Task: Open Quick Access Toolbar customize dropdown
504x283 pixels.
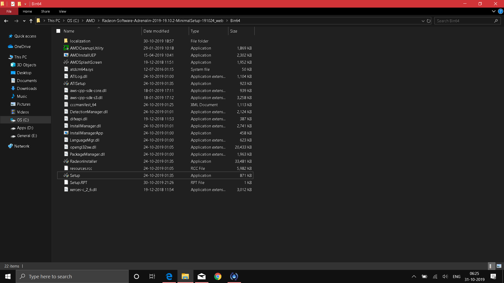Action: pos(25,4)
